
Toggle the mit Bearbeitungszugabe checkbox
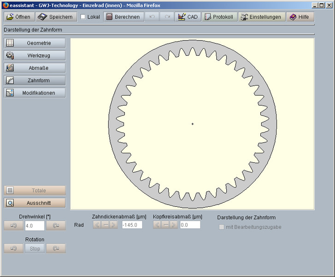(x=222, y=227)
